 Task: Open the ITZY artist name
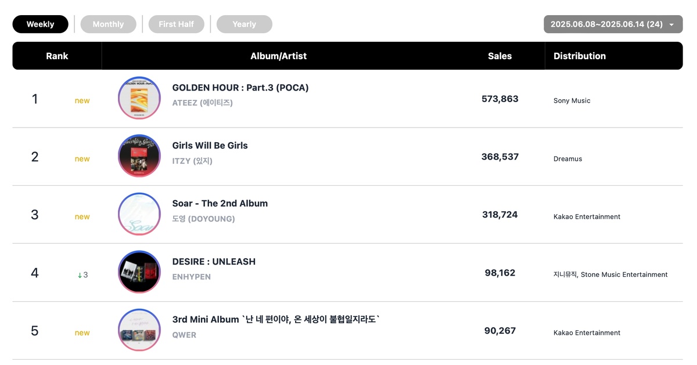tap(192, 161)
